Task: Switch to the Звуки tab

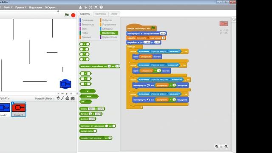Action: pyautogui.click(x=114, y=14)
